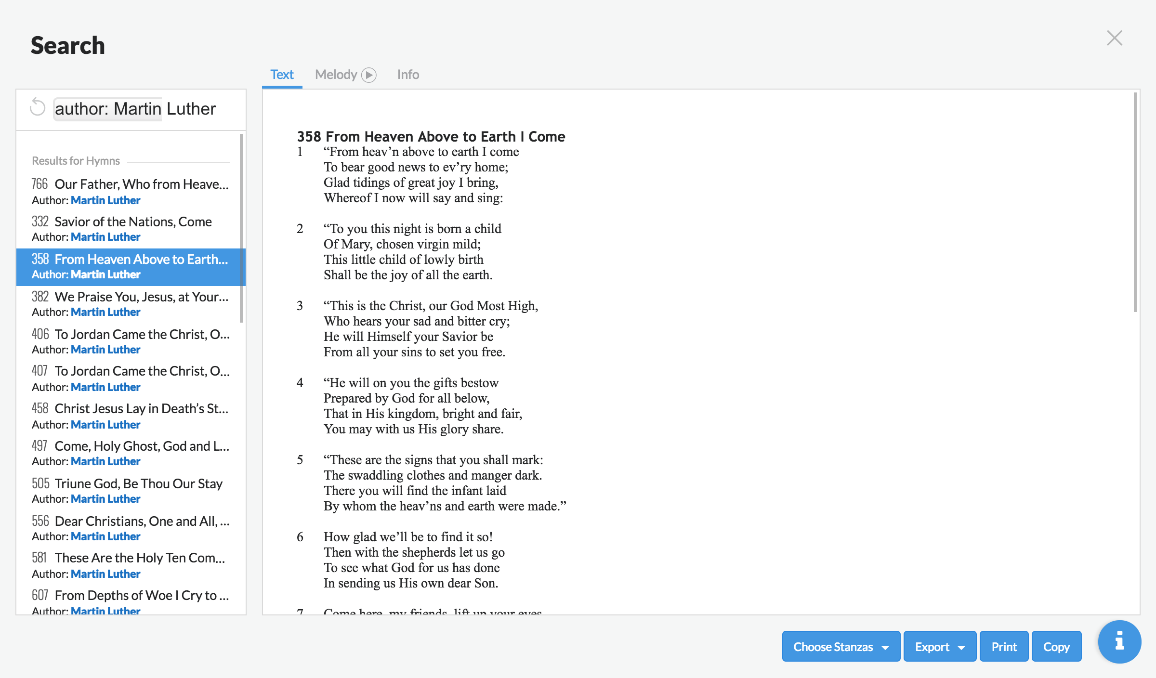Click stanza 2 line To you this night is born
This screenshot has height=678, width=1156.
(412, 229)
